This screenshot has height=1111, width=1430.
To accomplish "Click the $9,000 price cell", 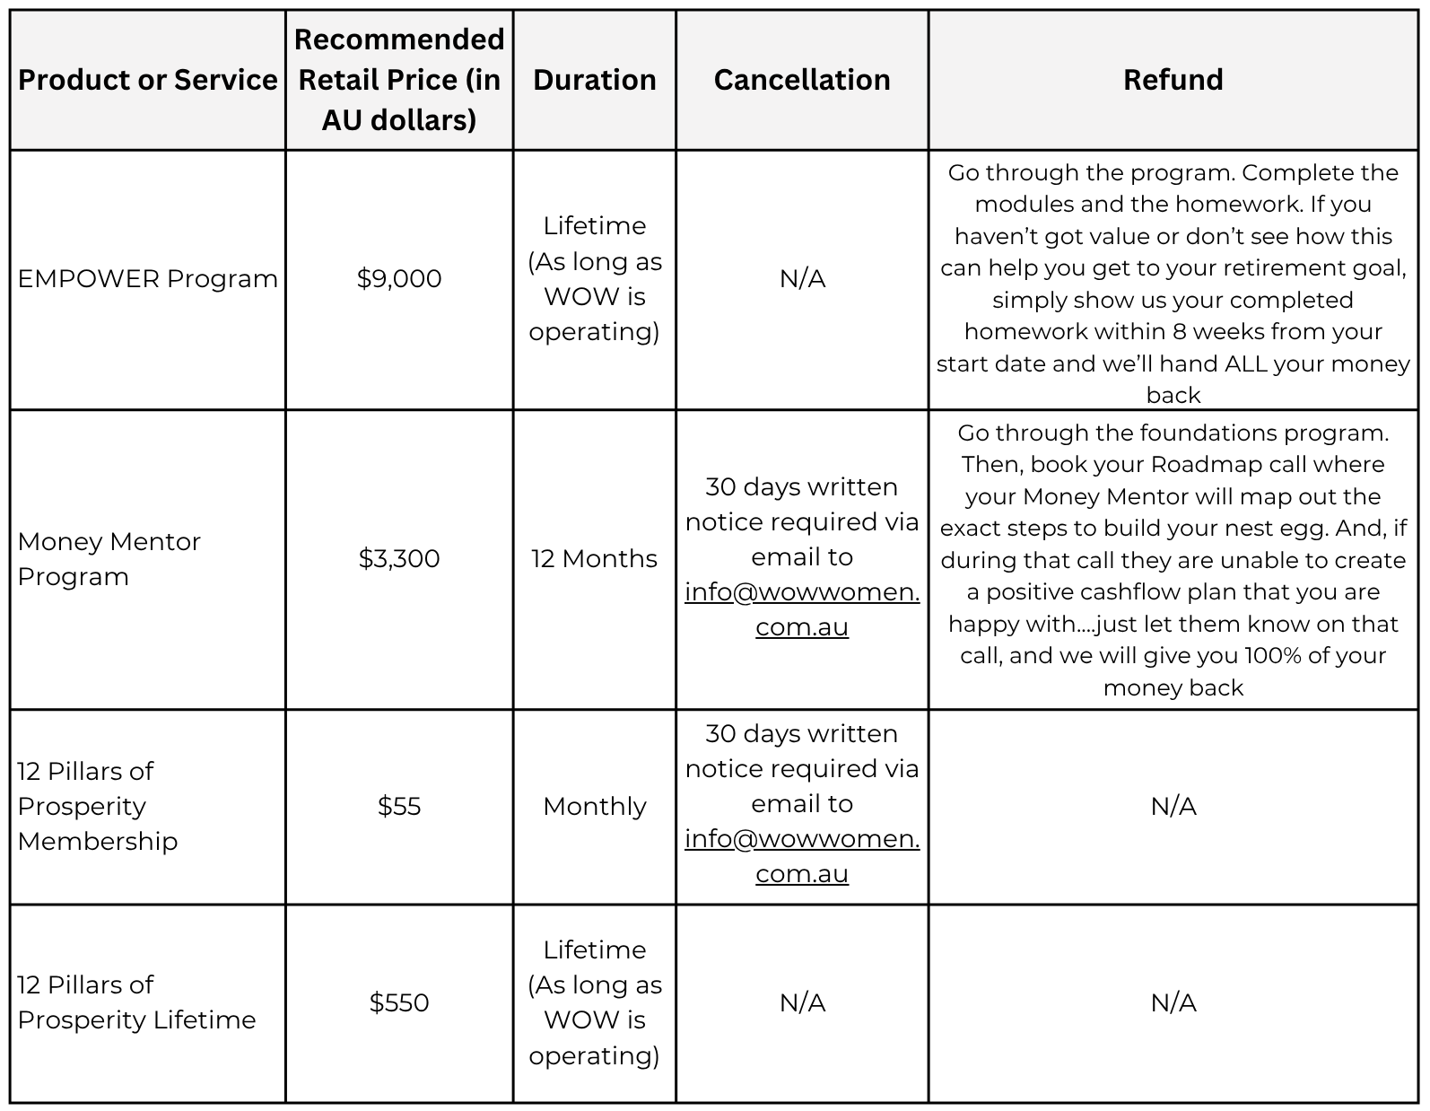I will click(399, 279).
